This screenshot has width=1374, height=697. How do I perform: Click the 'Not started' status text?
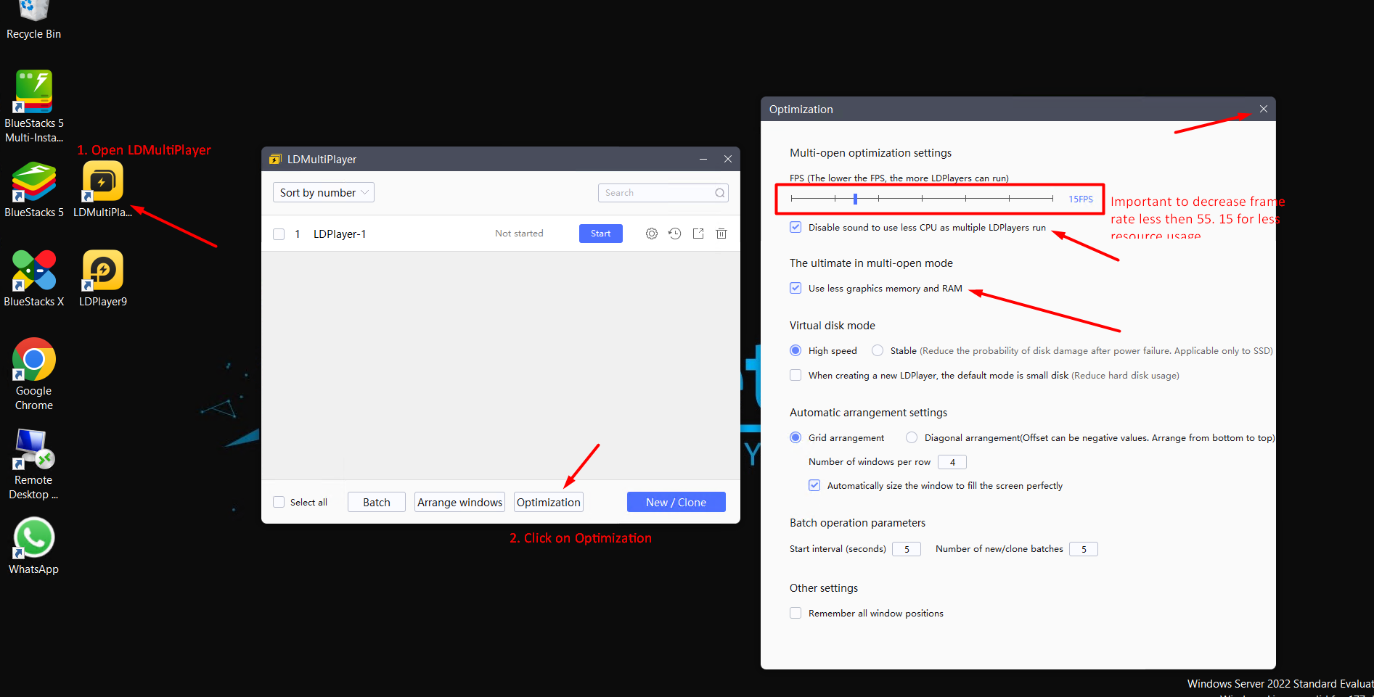click(519, 234)
